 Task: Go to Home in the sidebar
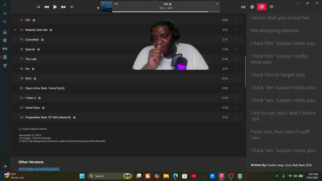[5, 32]
